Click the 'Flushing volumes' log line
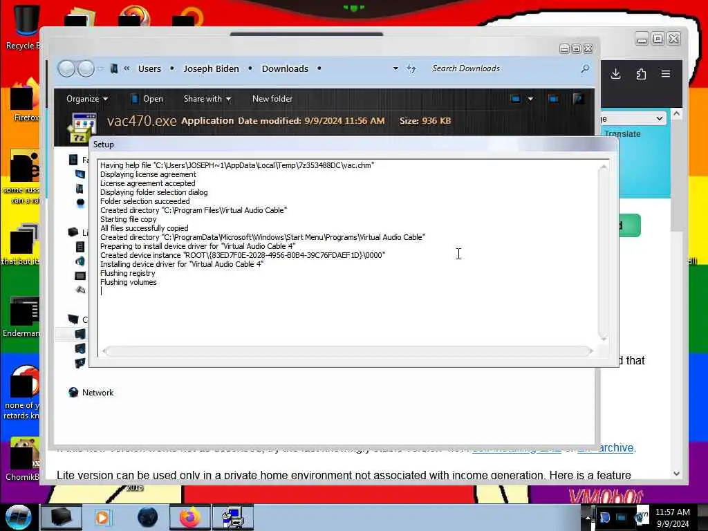This screenshot has width=708, height=531. click(128, 282)
